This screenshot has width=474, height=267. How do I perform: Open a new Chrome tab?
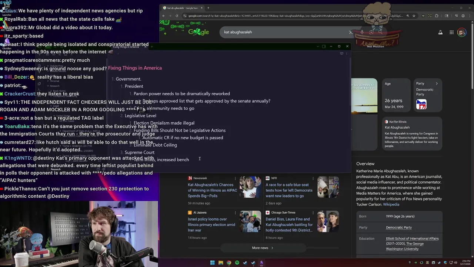(208, 8)
